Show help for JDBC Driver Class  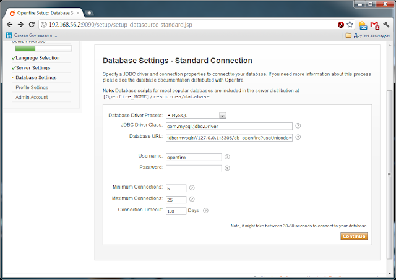298,125
